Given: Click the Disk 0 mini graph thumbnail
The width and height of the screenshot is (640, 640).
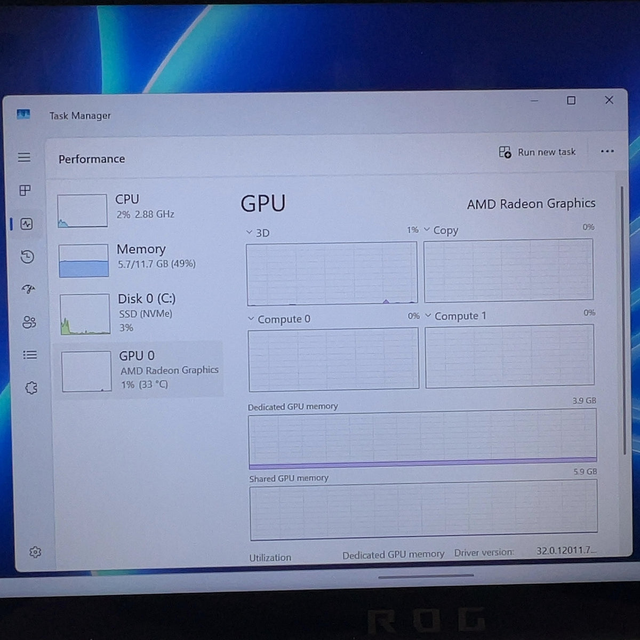Looking at the screenshot, I should [x=85, y=315].
